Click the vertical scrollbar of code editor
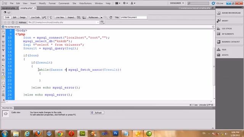Screen dimensions: 244x137 (x=214, y=67)
